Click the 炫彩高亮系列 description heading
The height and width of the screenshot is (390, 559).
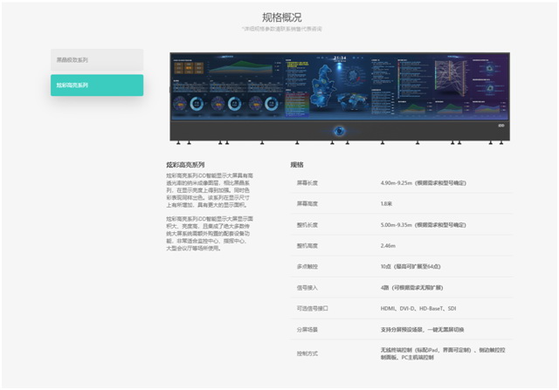point(185,164)
